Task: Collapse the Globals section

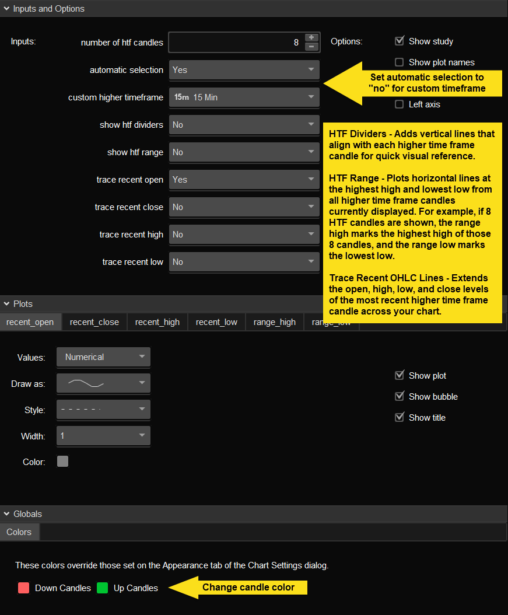Action: (6, 514)
